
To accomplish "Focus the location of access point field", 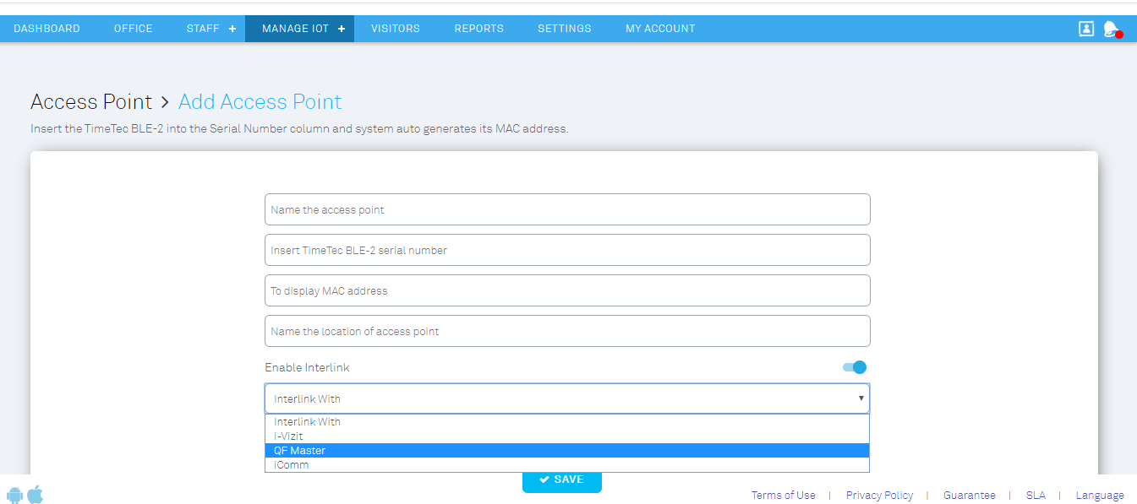I will (567, 331).
